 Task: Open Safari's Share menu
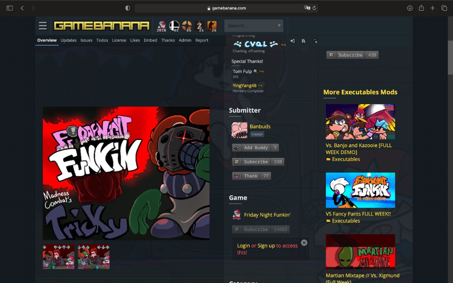[x=421, y=8]
